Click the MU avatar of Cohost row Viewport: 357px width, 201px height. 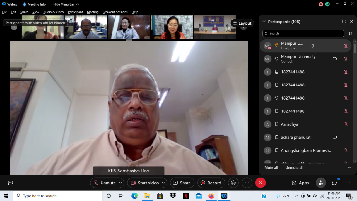[x=267, y=59]
